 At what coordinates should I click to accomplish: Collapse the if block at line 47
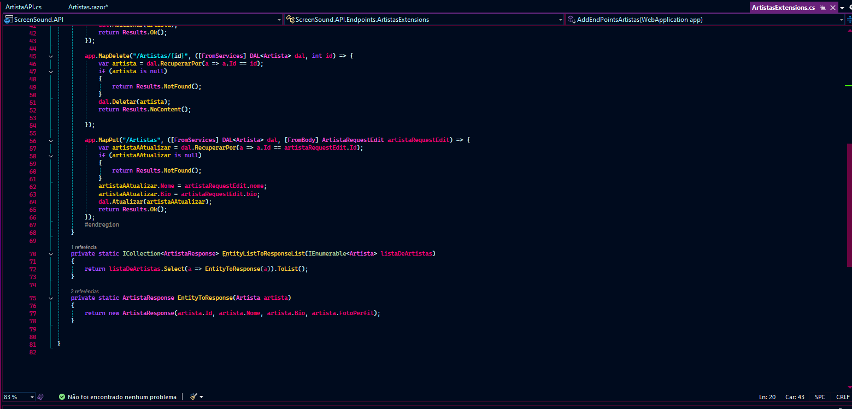click(x=51, y=72)
